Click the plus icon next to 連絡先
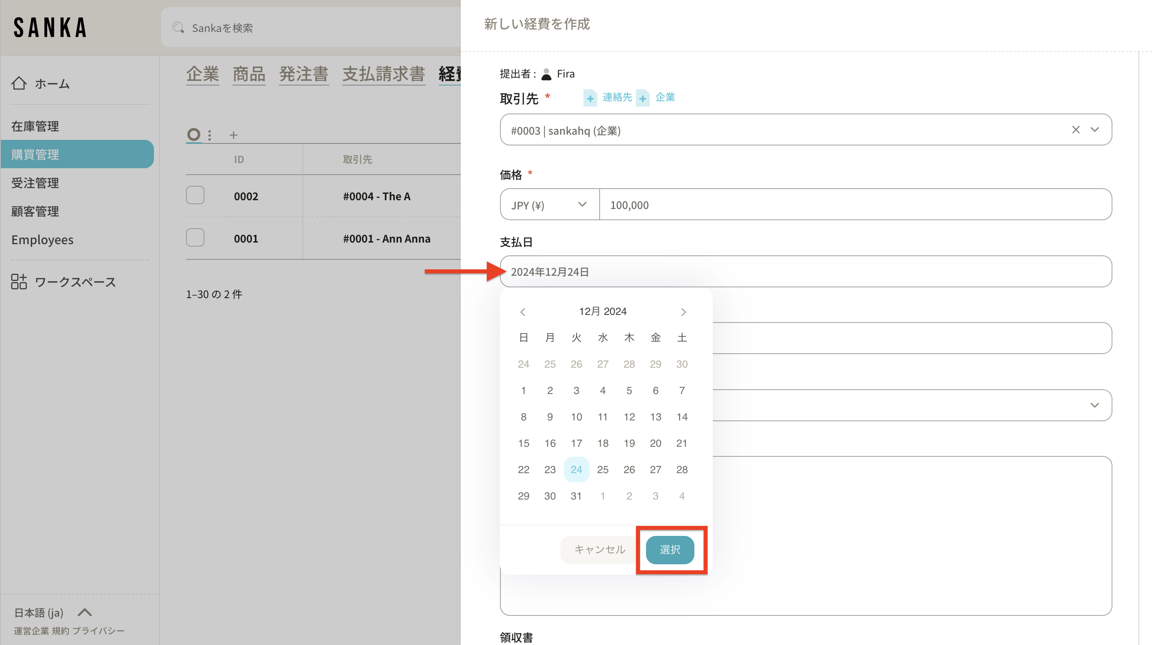 coord(590,98)
